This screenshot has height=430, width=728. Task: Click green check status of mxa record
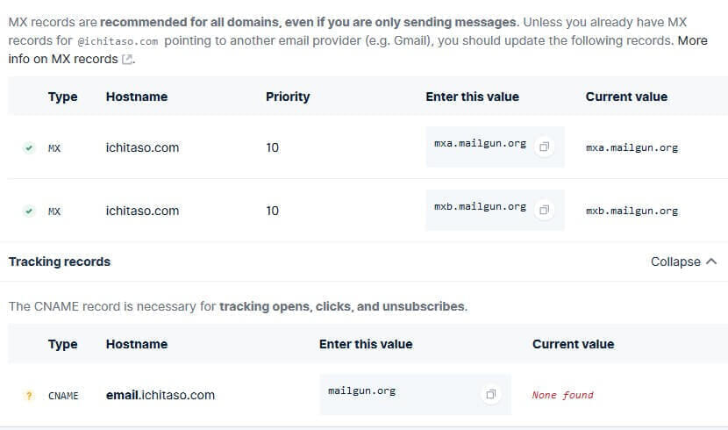point(29,147)
